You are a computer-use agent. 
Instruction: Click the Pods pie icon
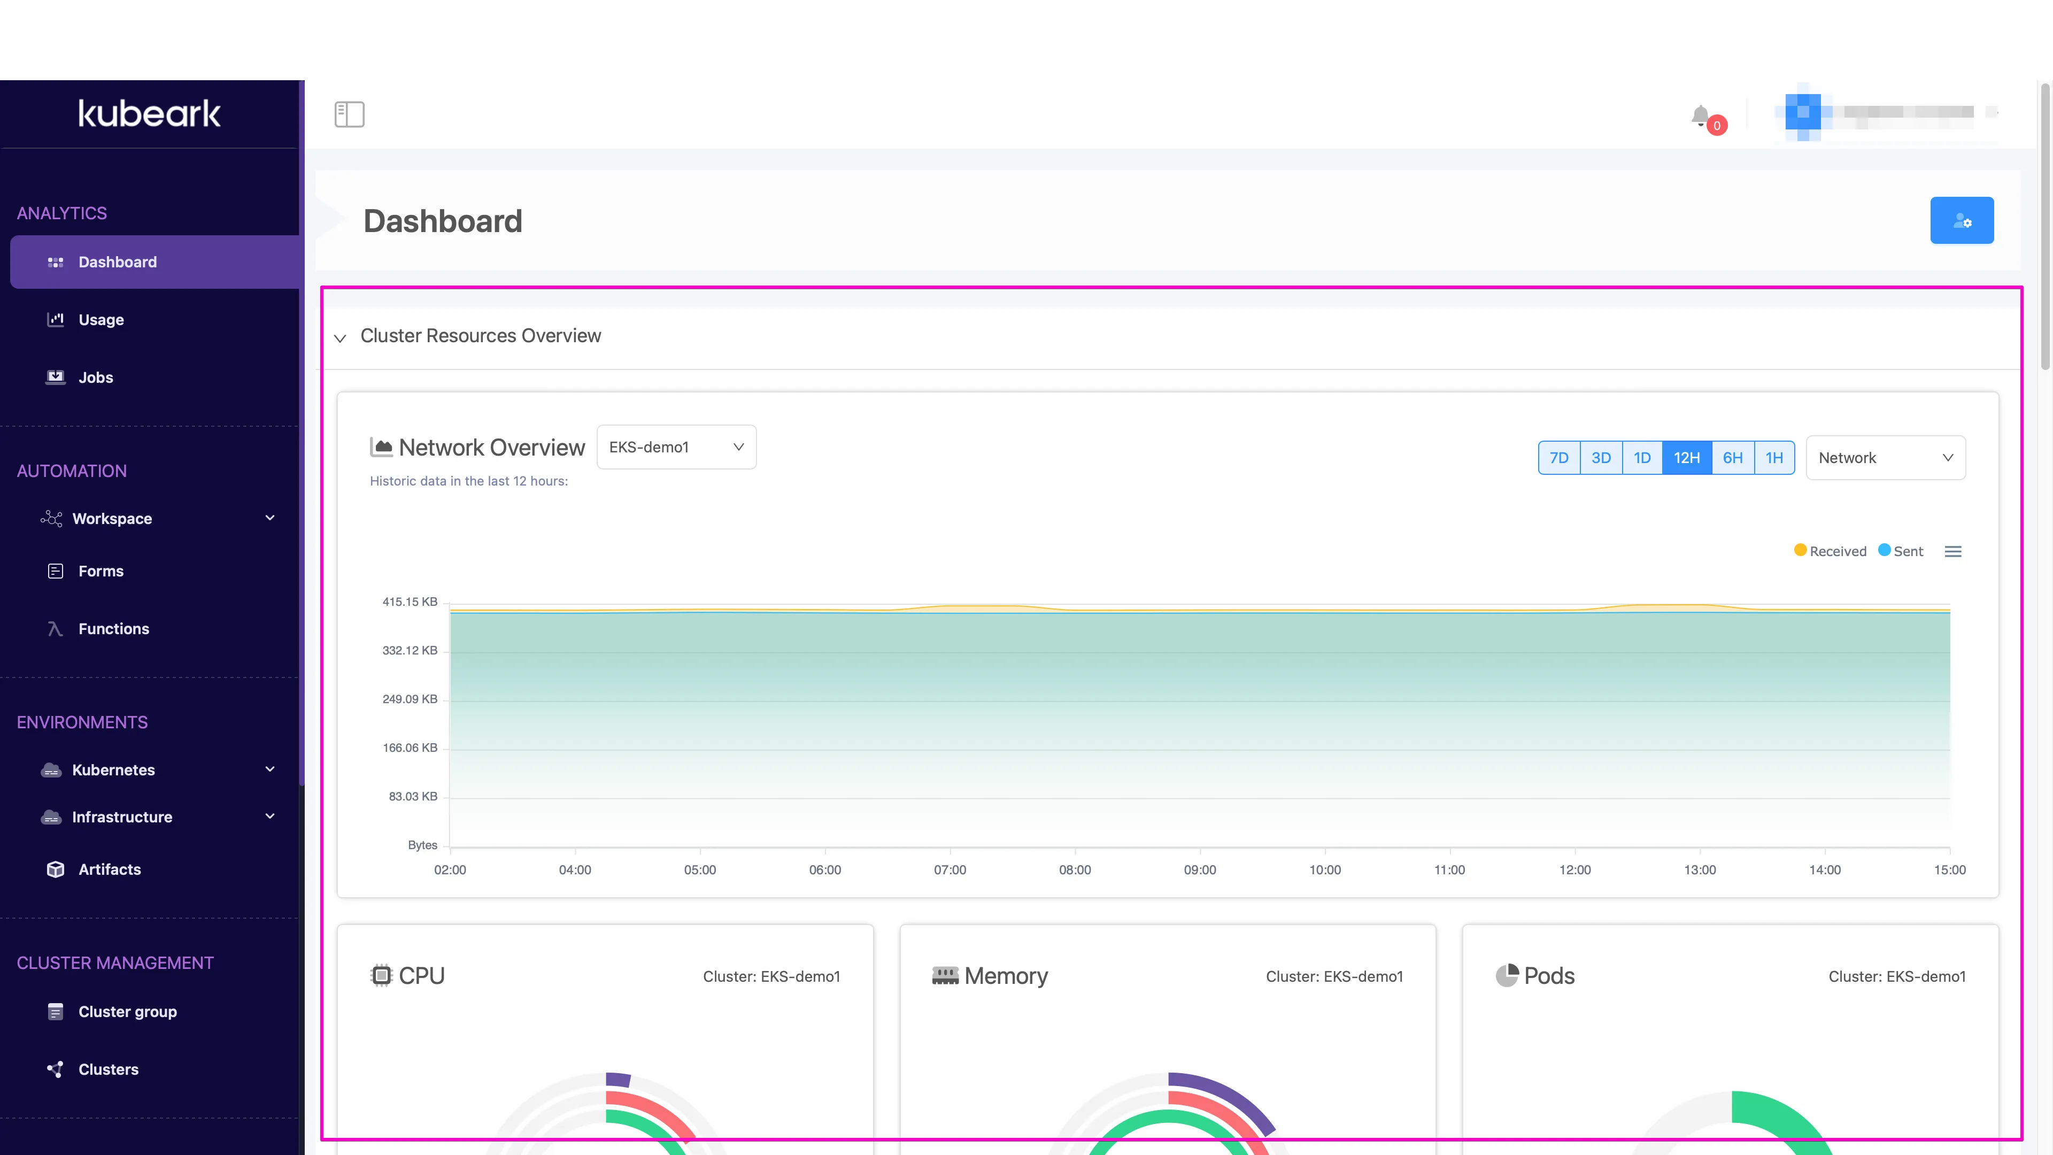(1507, 976)
